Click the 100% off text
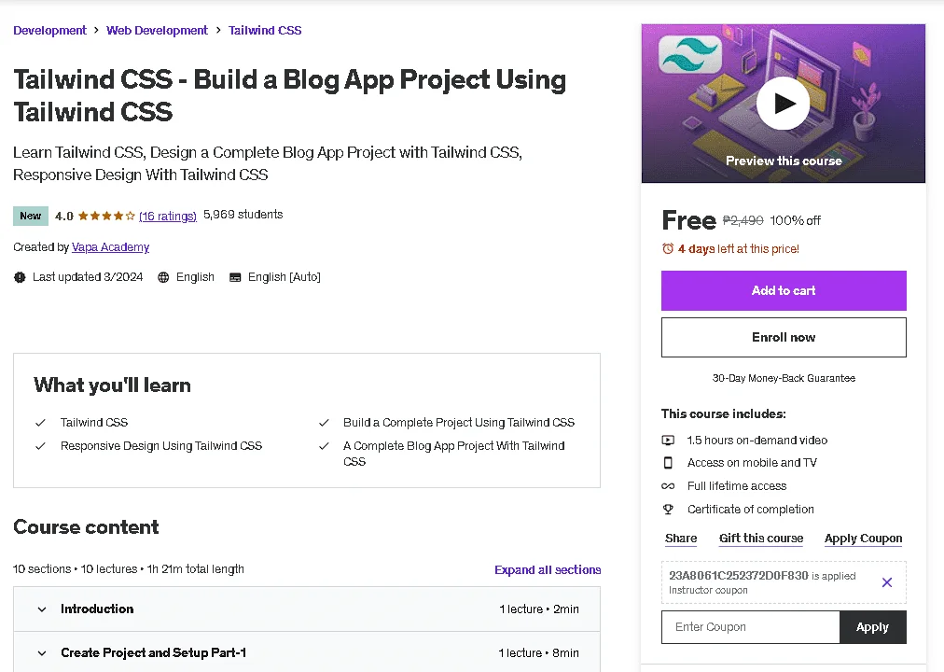This screenshot has width=944, height=672. coord(796,220)
